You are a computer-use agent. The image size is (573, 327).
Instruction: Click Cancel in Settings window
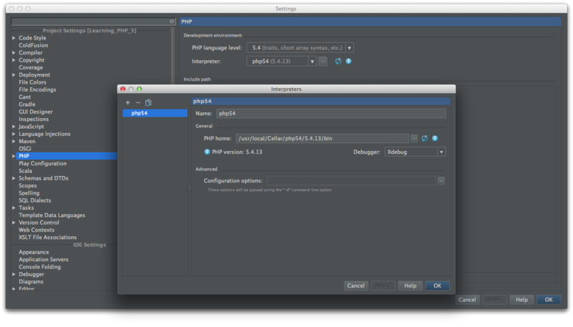467,300
